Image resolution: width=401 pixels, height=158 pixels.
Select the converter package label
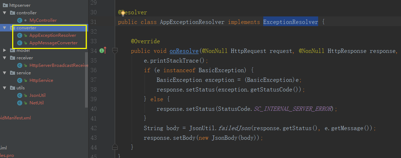(x=26, y=28)
